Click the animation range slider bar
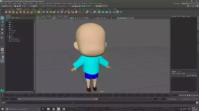 click(x=58, y=99)
